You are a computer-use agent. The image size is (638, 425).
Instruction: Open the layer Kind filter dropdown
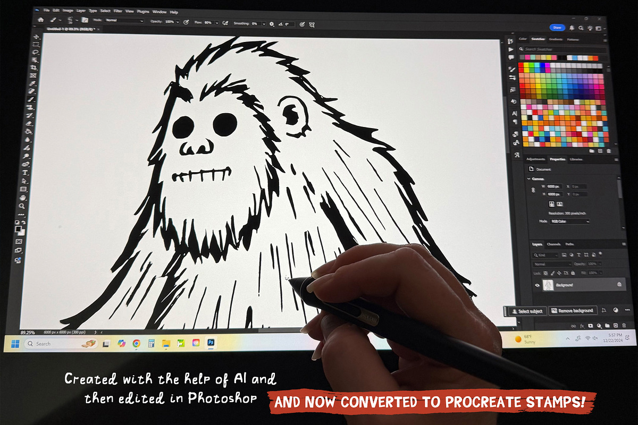point(545,255)
